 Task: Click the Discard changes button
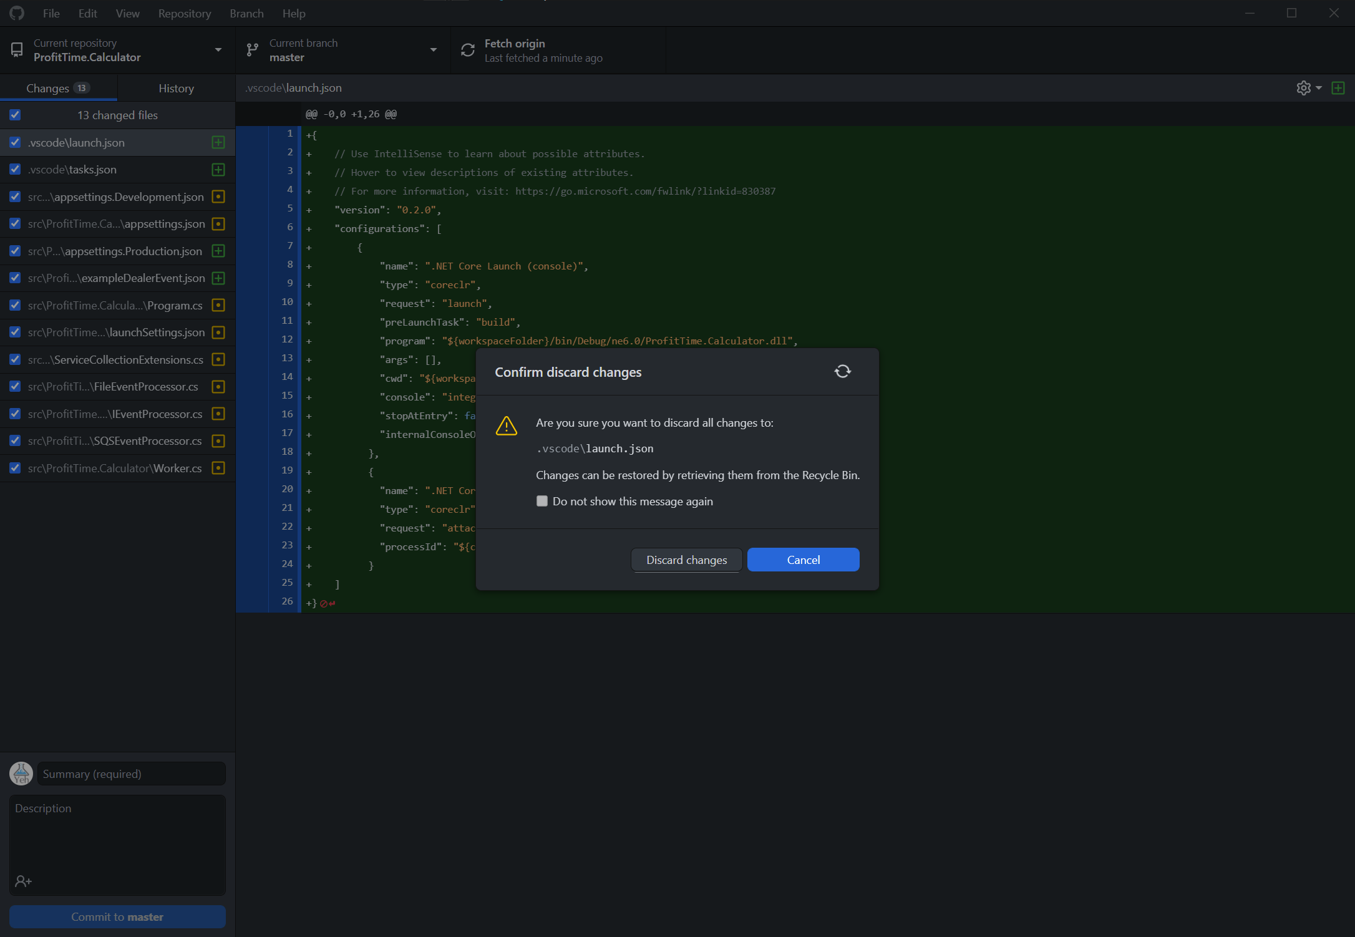686,560
